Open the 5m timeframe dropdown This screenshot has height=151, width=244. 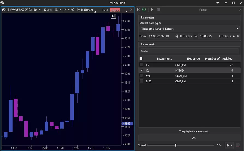37,10
